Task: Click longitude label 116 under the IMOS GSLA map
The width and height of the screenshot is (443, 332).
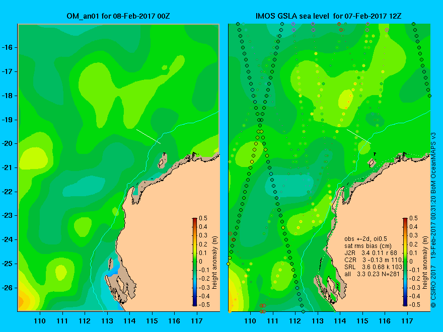Action: point(385,321)
